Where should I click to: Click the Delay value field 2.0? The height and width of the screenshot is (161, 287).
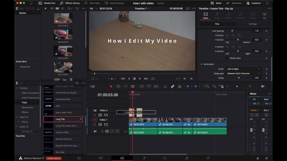[257, 78]
